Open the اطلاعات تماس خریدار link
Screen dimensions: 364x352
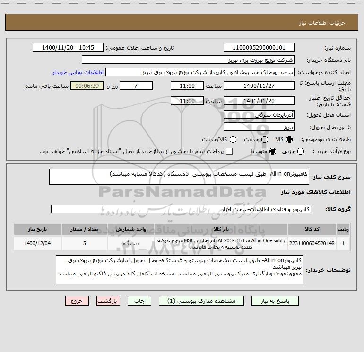pyautogui.click(x=78, y=72)
